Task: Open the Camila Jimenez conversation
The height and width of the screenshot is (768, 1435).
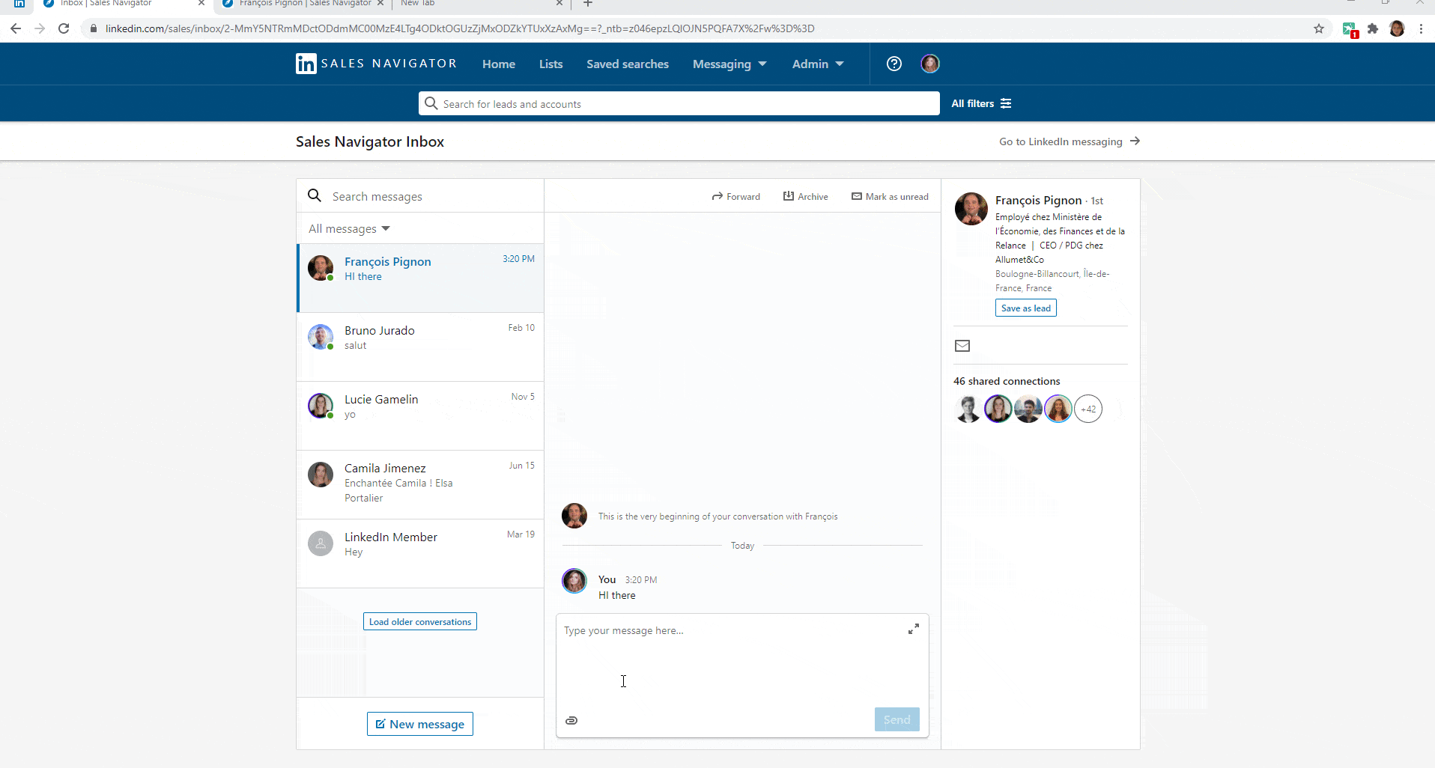Action: 420,484
